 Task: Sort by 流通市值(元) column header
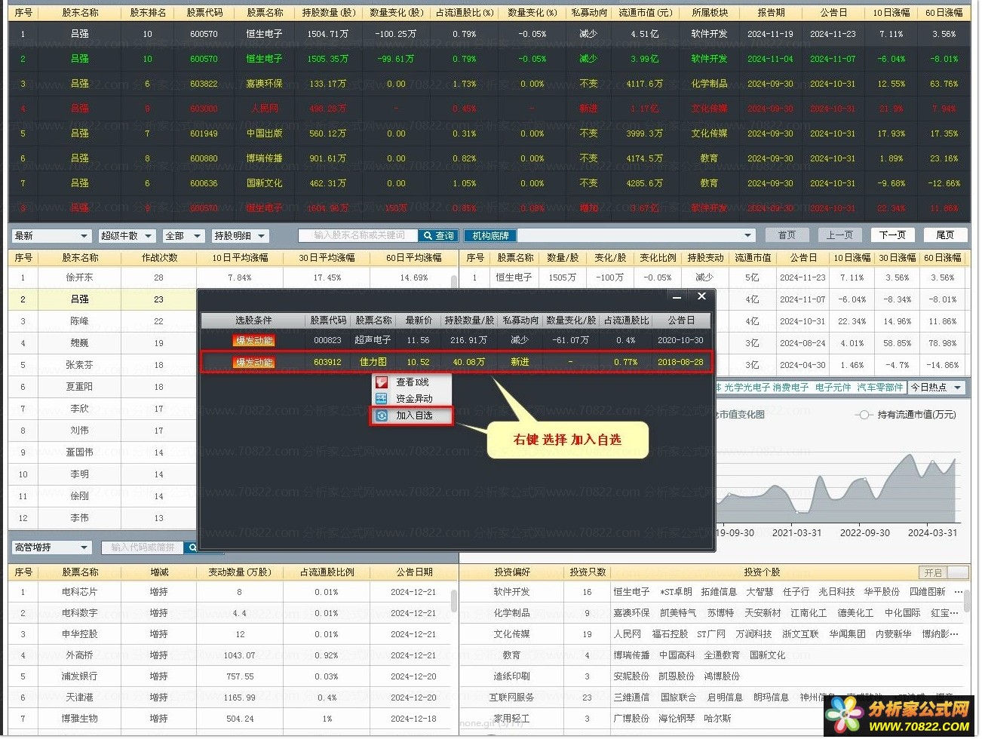[645, 13]
